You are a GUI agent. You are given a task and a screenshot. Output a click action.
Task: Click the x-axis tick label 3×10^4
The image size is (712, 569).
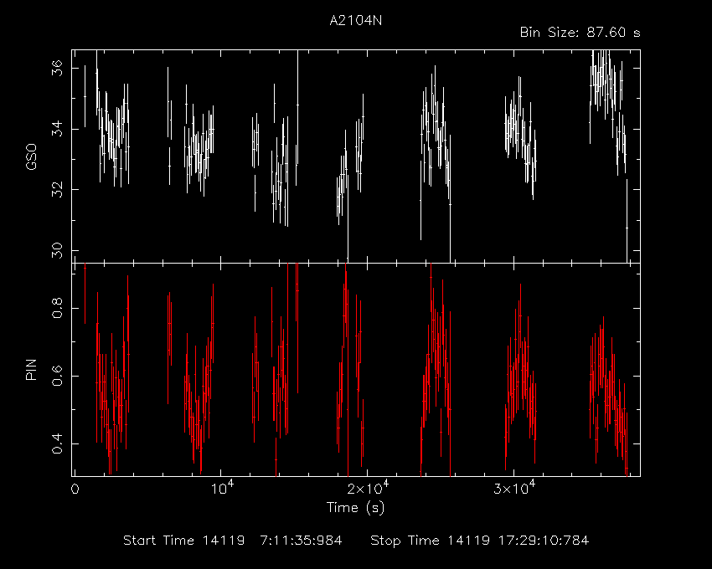click(513, 488)
